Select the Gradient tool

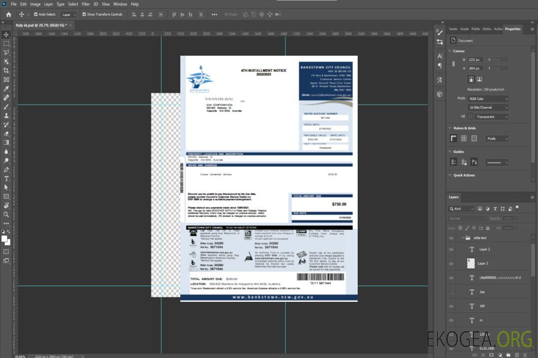coord(6,143)
